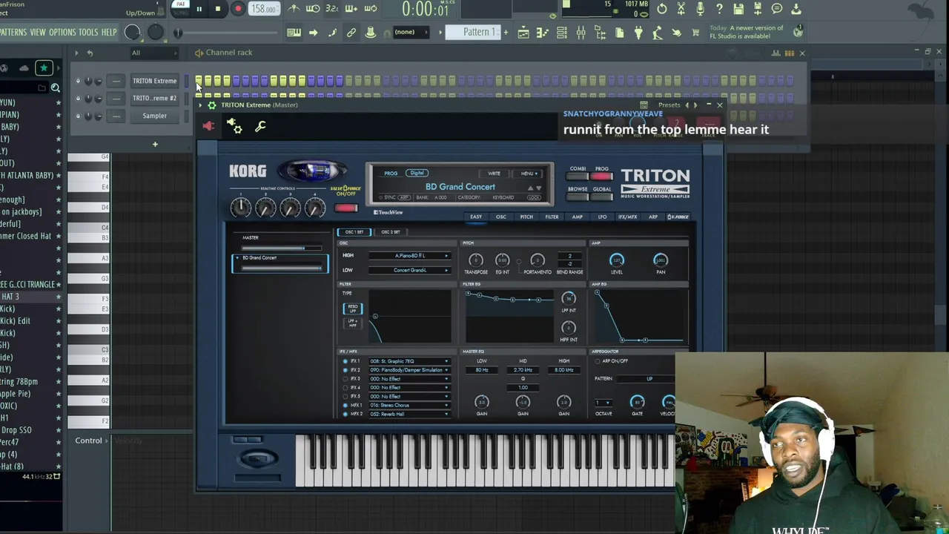This screenshot has height=534, width=949.
Task: Switch to the ARP tab
Action: click(653, 217)
